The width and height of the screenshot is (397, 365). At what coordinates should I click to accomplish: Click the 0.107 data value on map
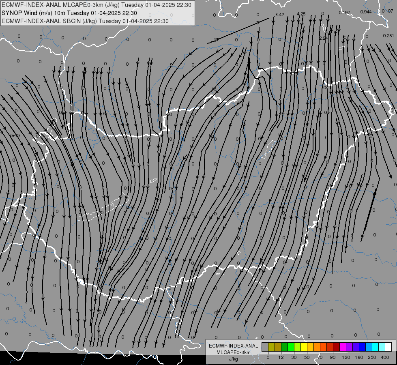(x=387, y=11)
